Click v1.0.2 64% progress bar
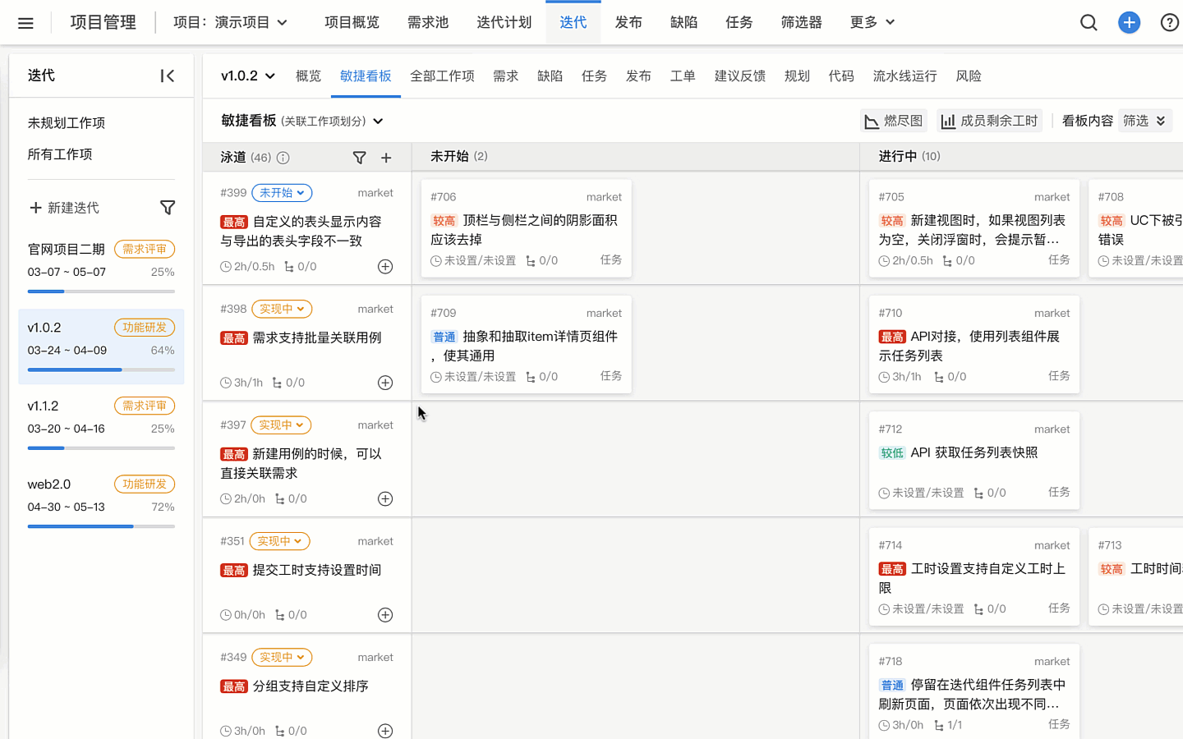The width and height of the screenshot is (1183, 739). [101, 369]
